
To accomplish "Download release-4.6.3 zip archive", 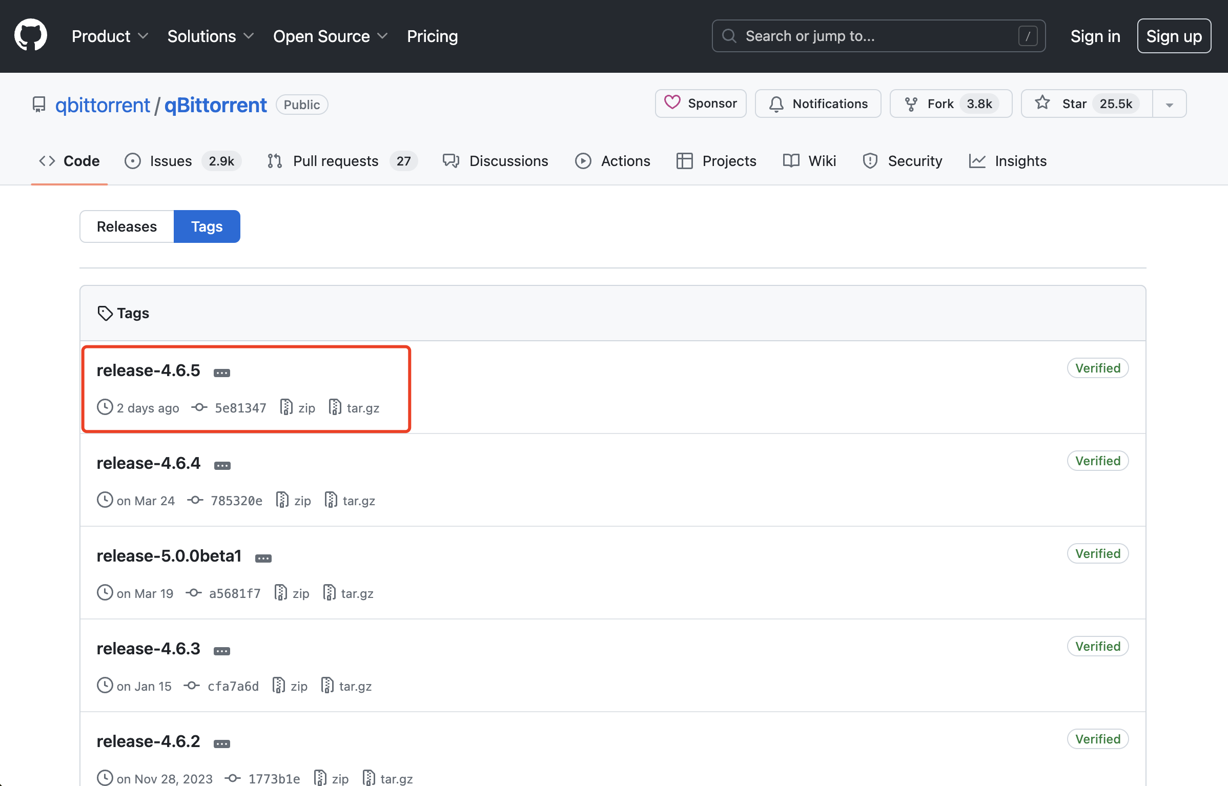I will (x=290, y=686).
